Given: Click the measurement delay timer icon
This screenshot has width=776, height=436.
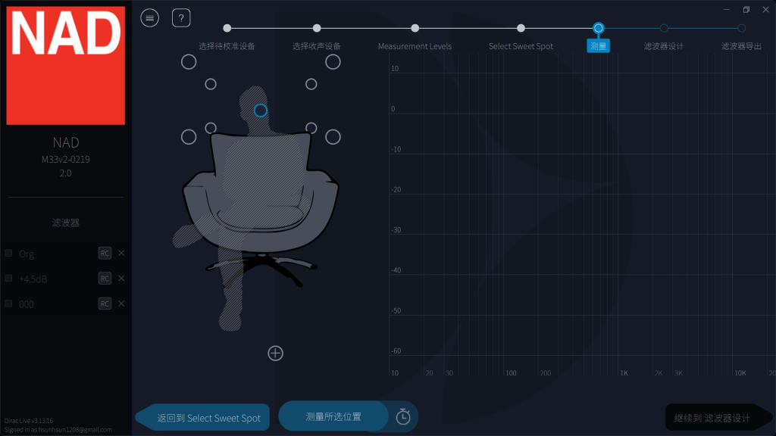Looking at the screenshot, I should coord(403,417).
